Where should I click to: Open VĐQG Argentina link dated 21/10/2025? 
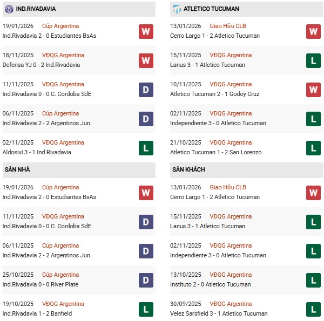pos(232,142)
